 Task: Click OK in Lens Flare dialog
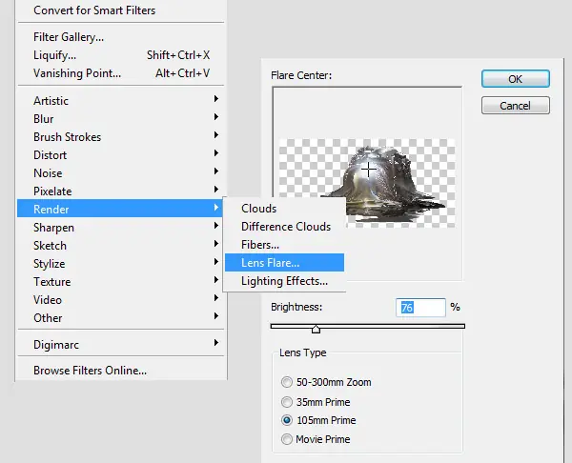click(515, 79)
